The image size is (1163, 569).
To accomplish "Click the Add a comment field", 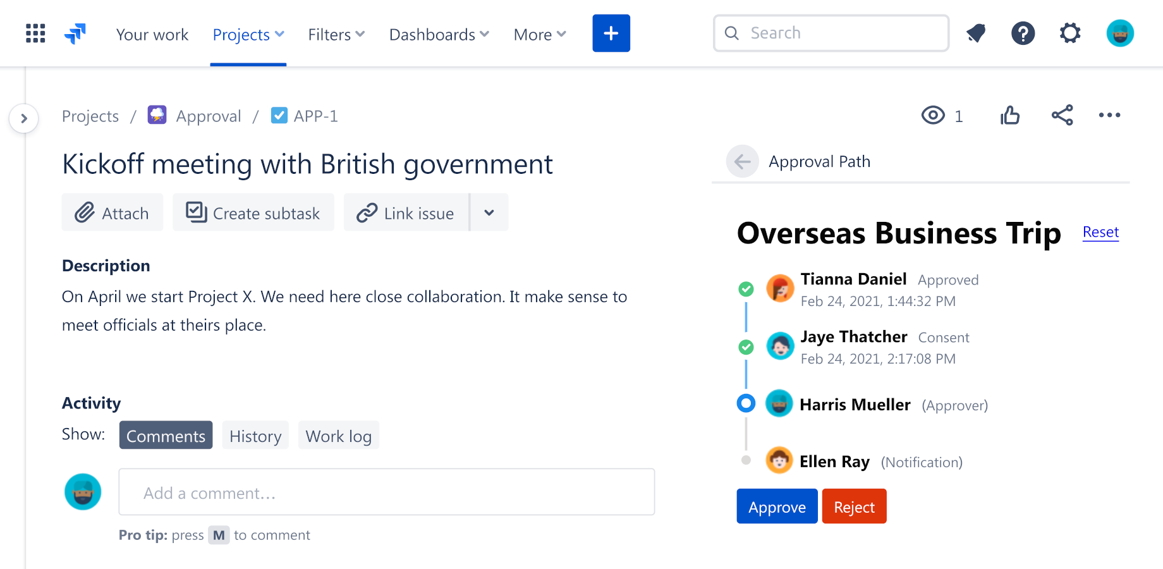I will click(x=387, y=492).
